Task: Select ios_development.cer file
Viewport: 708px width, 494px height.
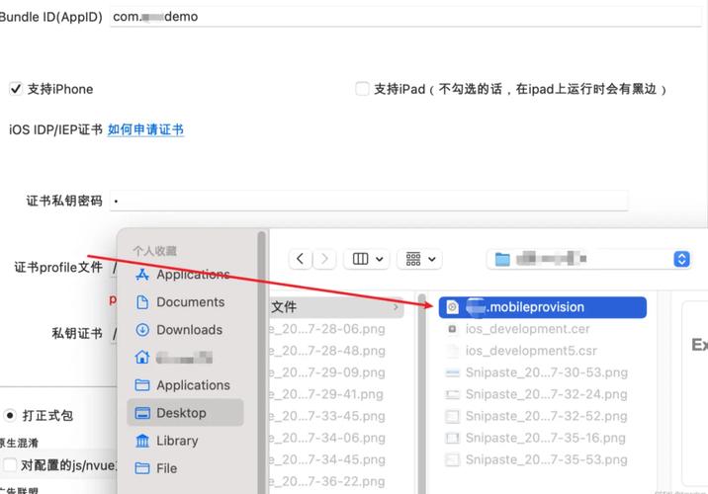Action: click(x=518, y=329)
